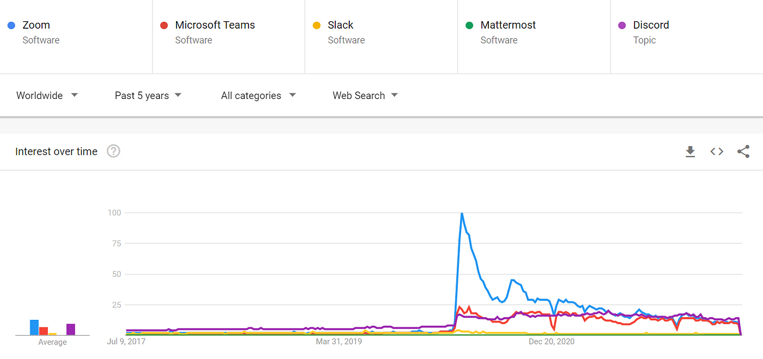Change the Web Search type dropdown
This screenshot has height=359, width=763.
pyautogui.click(x=366, y=95)
